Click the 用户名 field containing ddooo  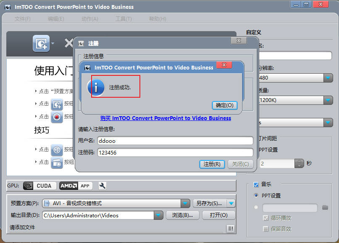(x=175, y=141)
